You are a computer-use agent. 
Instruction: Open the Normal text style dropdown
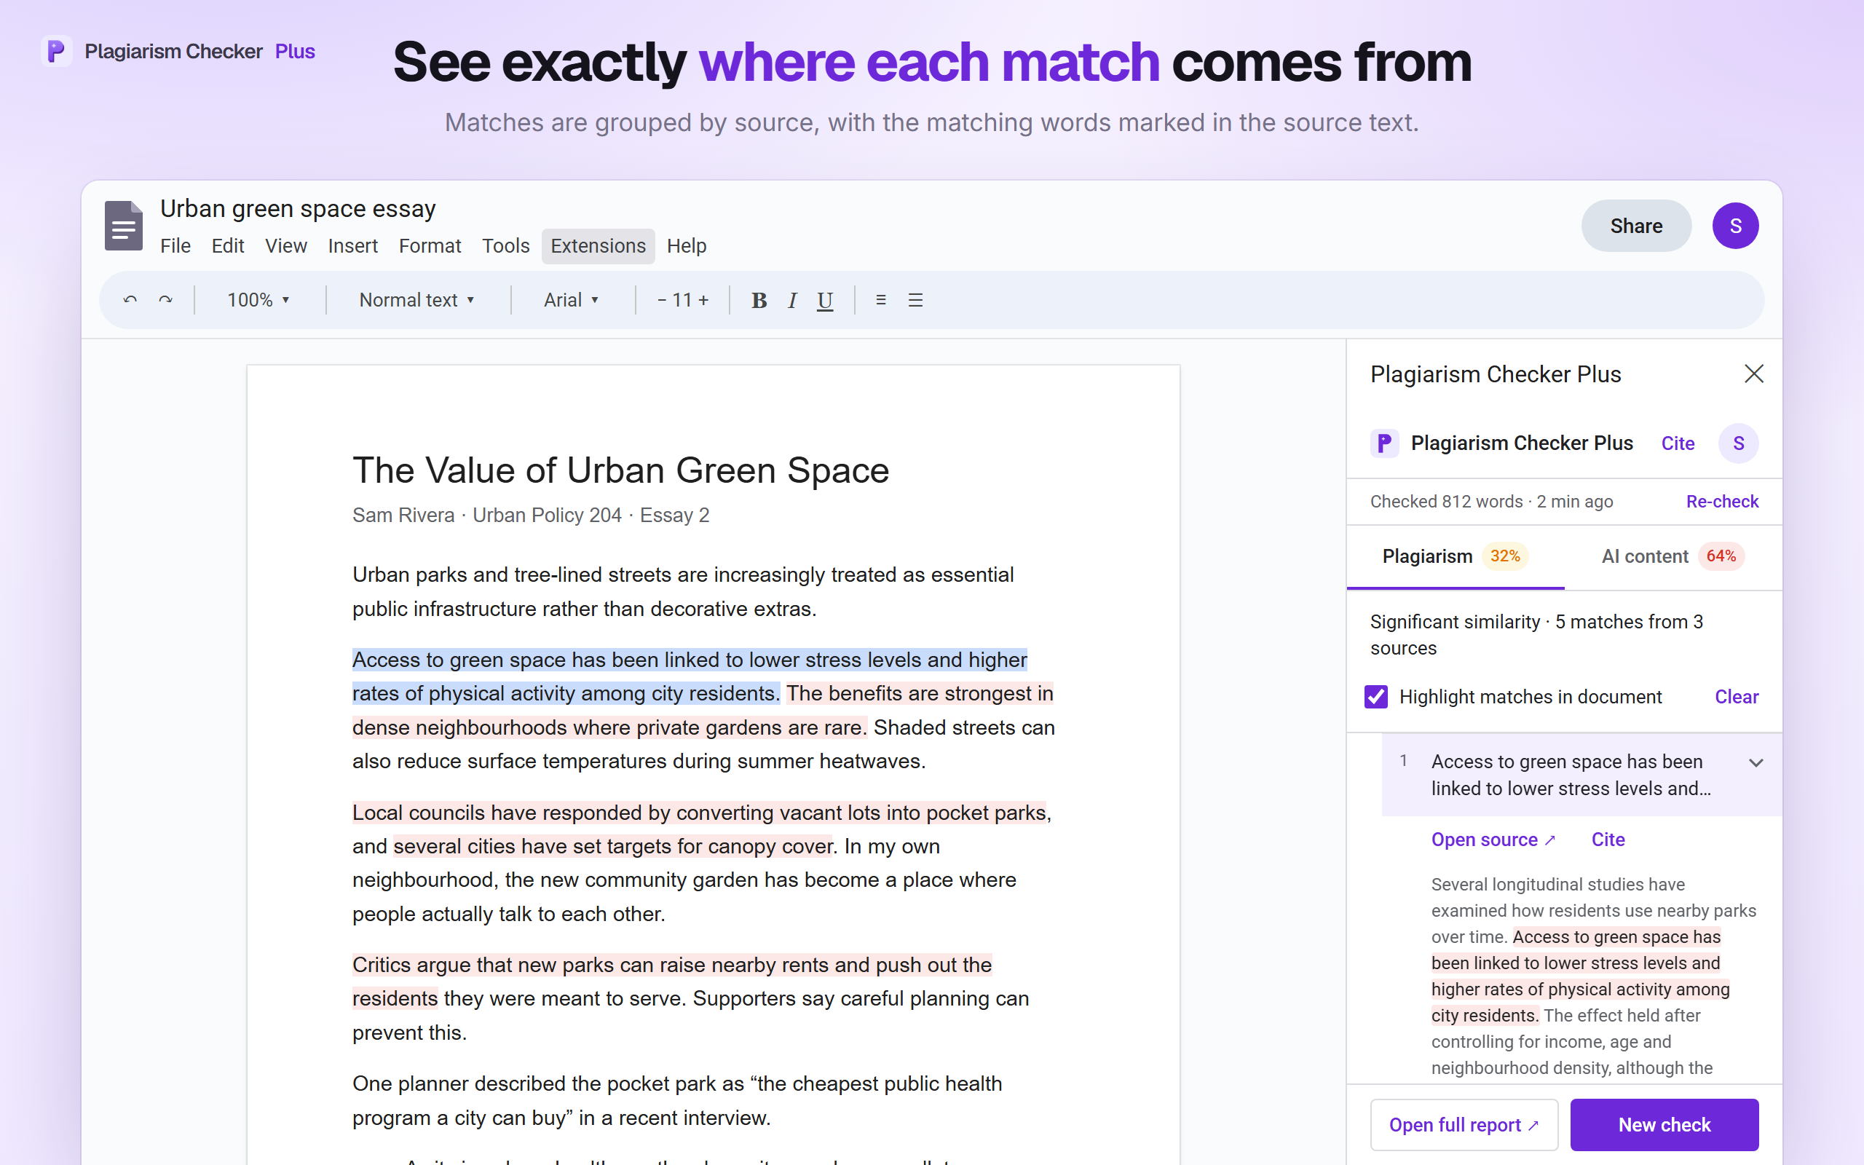pos(416,300)
